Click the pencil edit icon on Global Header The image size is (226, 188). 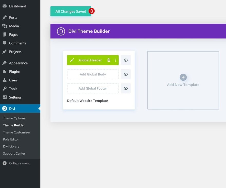pyautogui.click(x=72, y=60)
